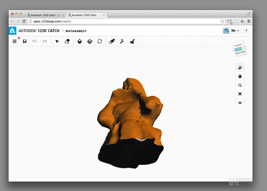267x191 pixels.
Task: Select the pin marker tool
Action: 112,41
